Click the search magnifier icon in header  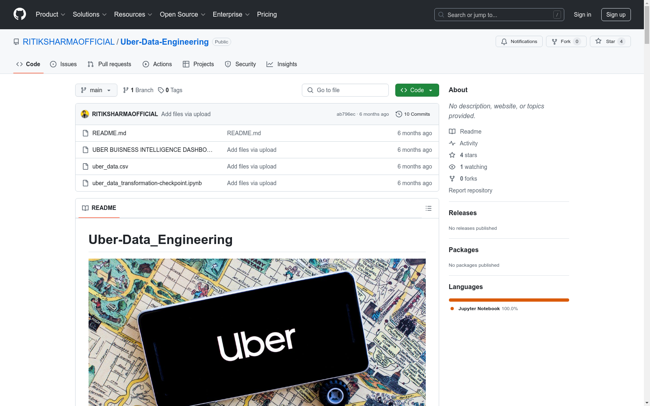[441, 15]
